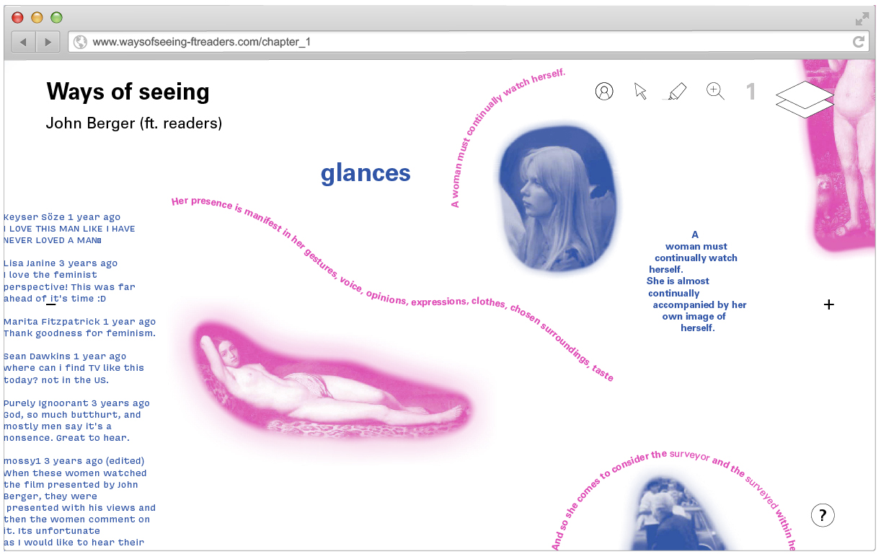Click the globe icon in address bar
This screenshot has height=557, width=881.
point(80,42)
